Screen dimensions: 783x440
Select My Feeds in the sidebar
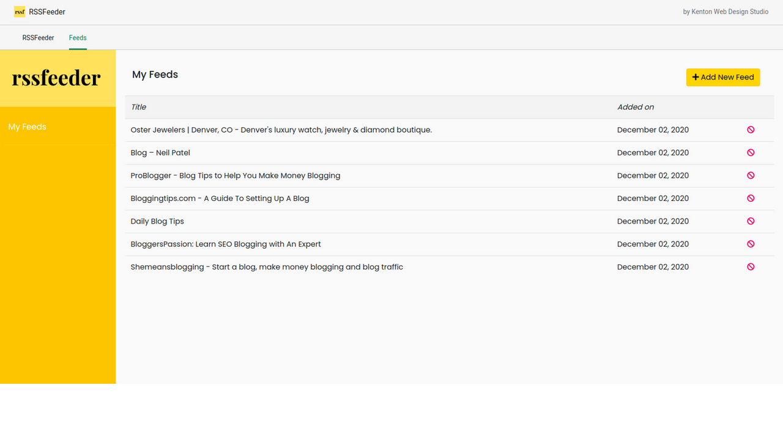(27, 127)
